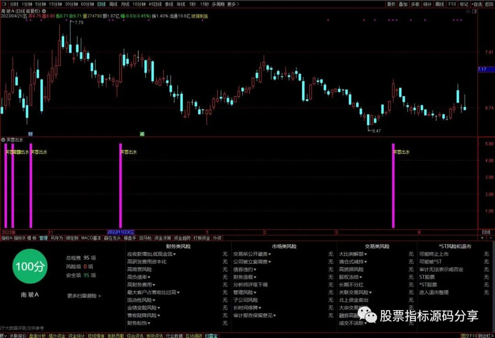
Task: Select the 15分钟 period
Action: (55, 4)
